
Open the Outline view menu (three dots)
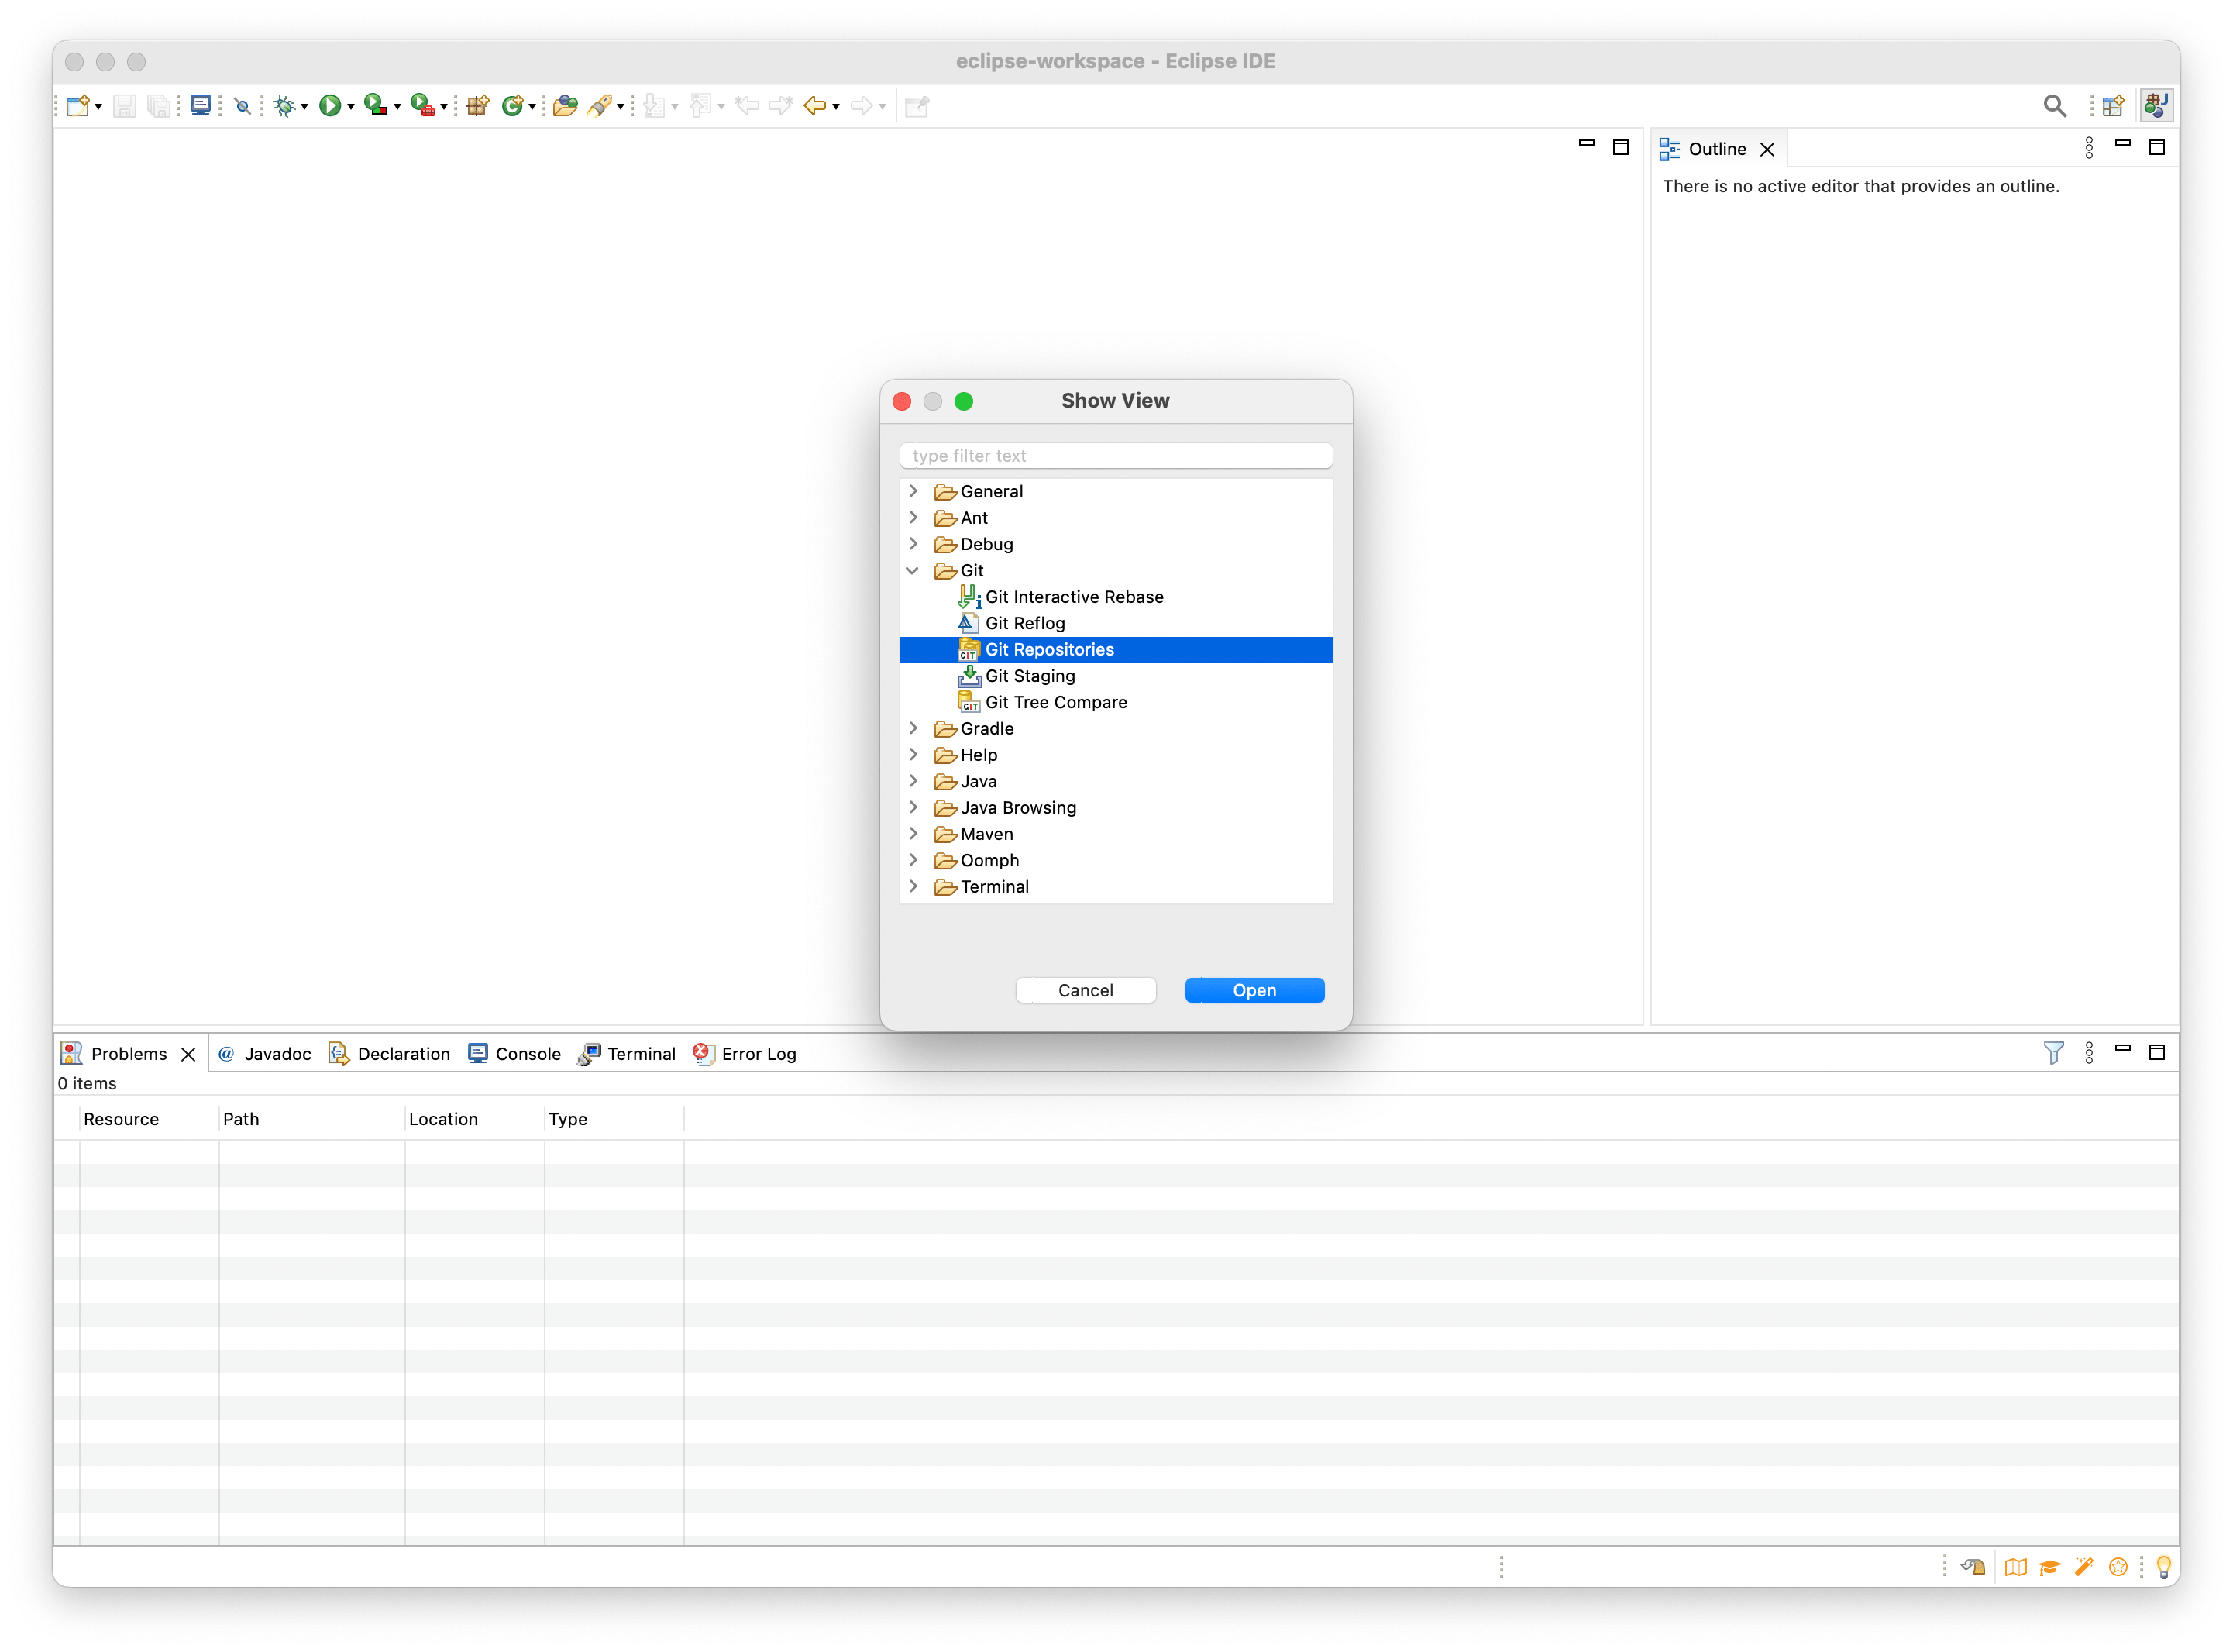coord(2089,148)
